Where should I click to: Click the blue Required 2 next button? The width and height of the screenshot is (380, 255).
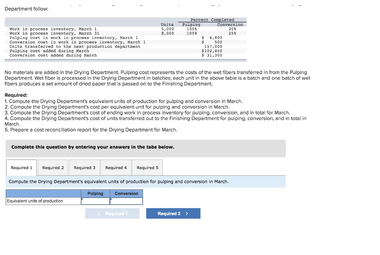pos(173,213)
